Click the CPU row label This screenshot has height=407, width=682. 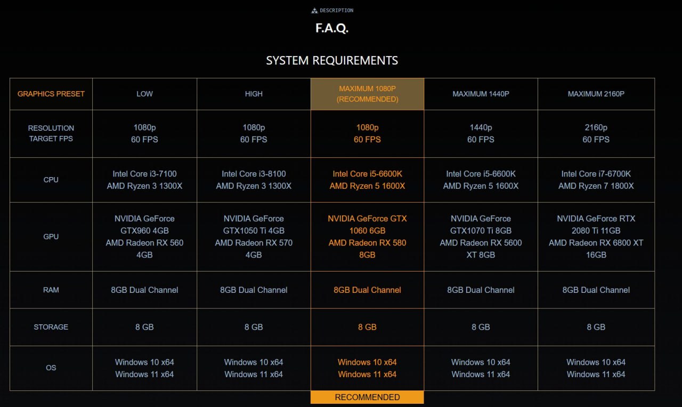pyautogui.click(x=51, y=180)
